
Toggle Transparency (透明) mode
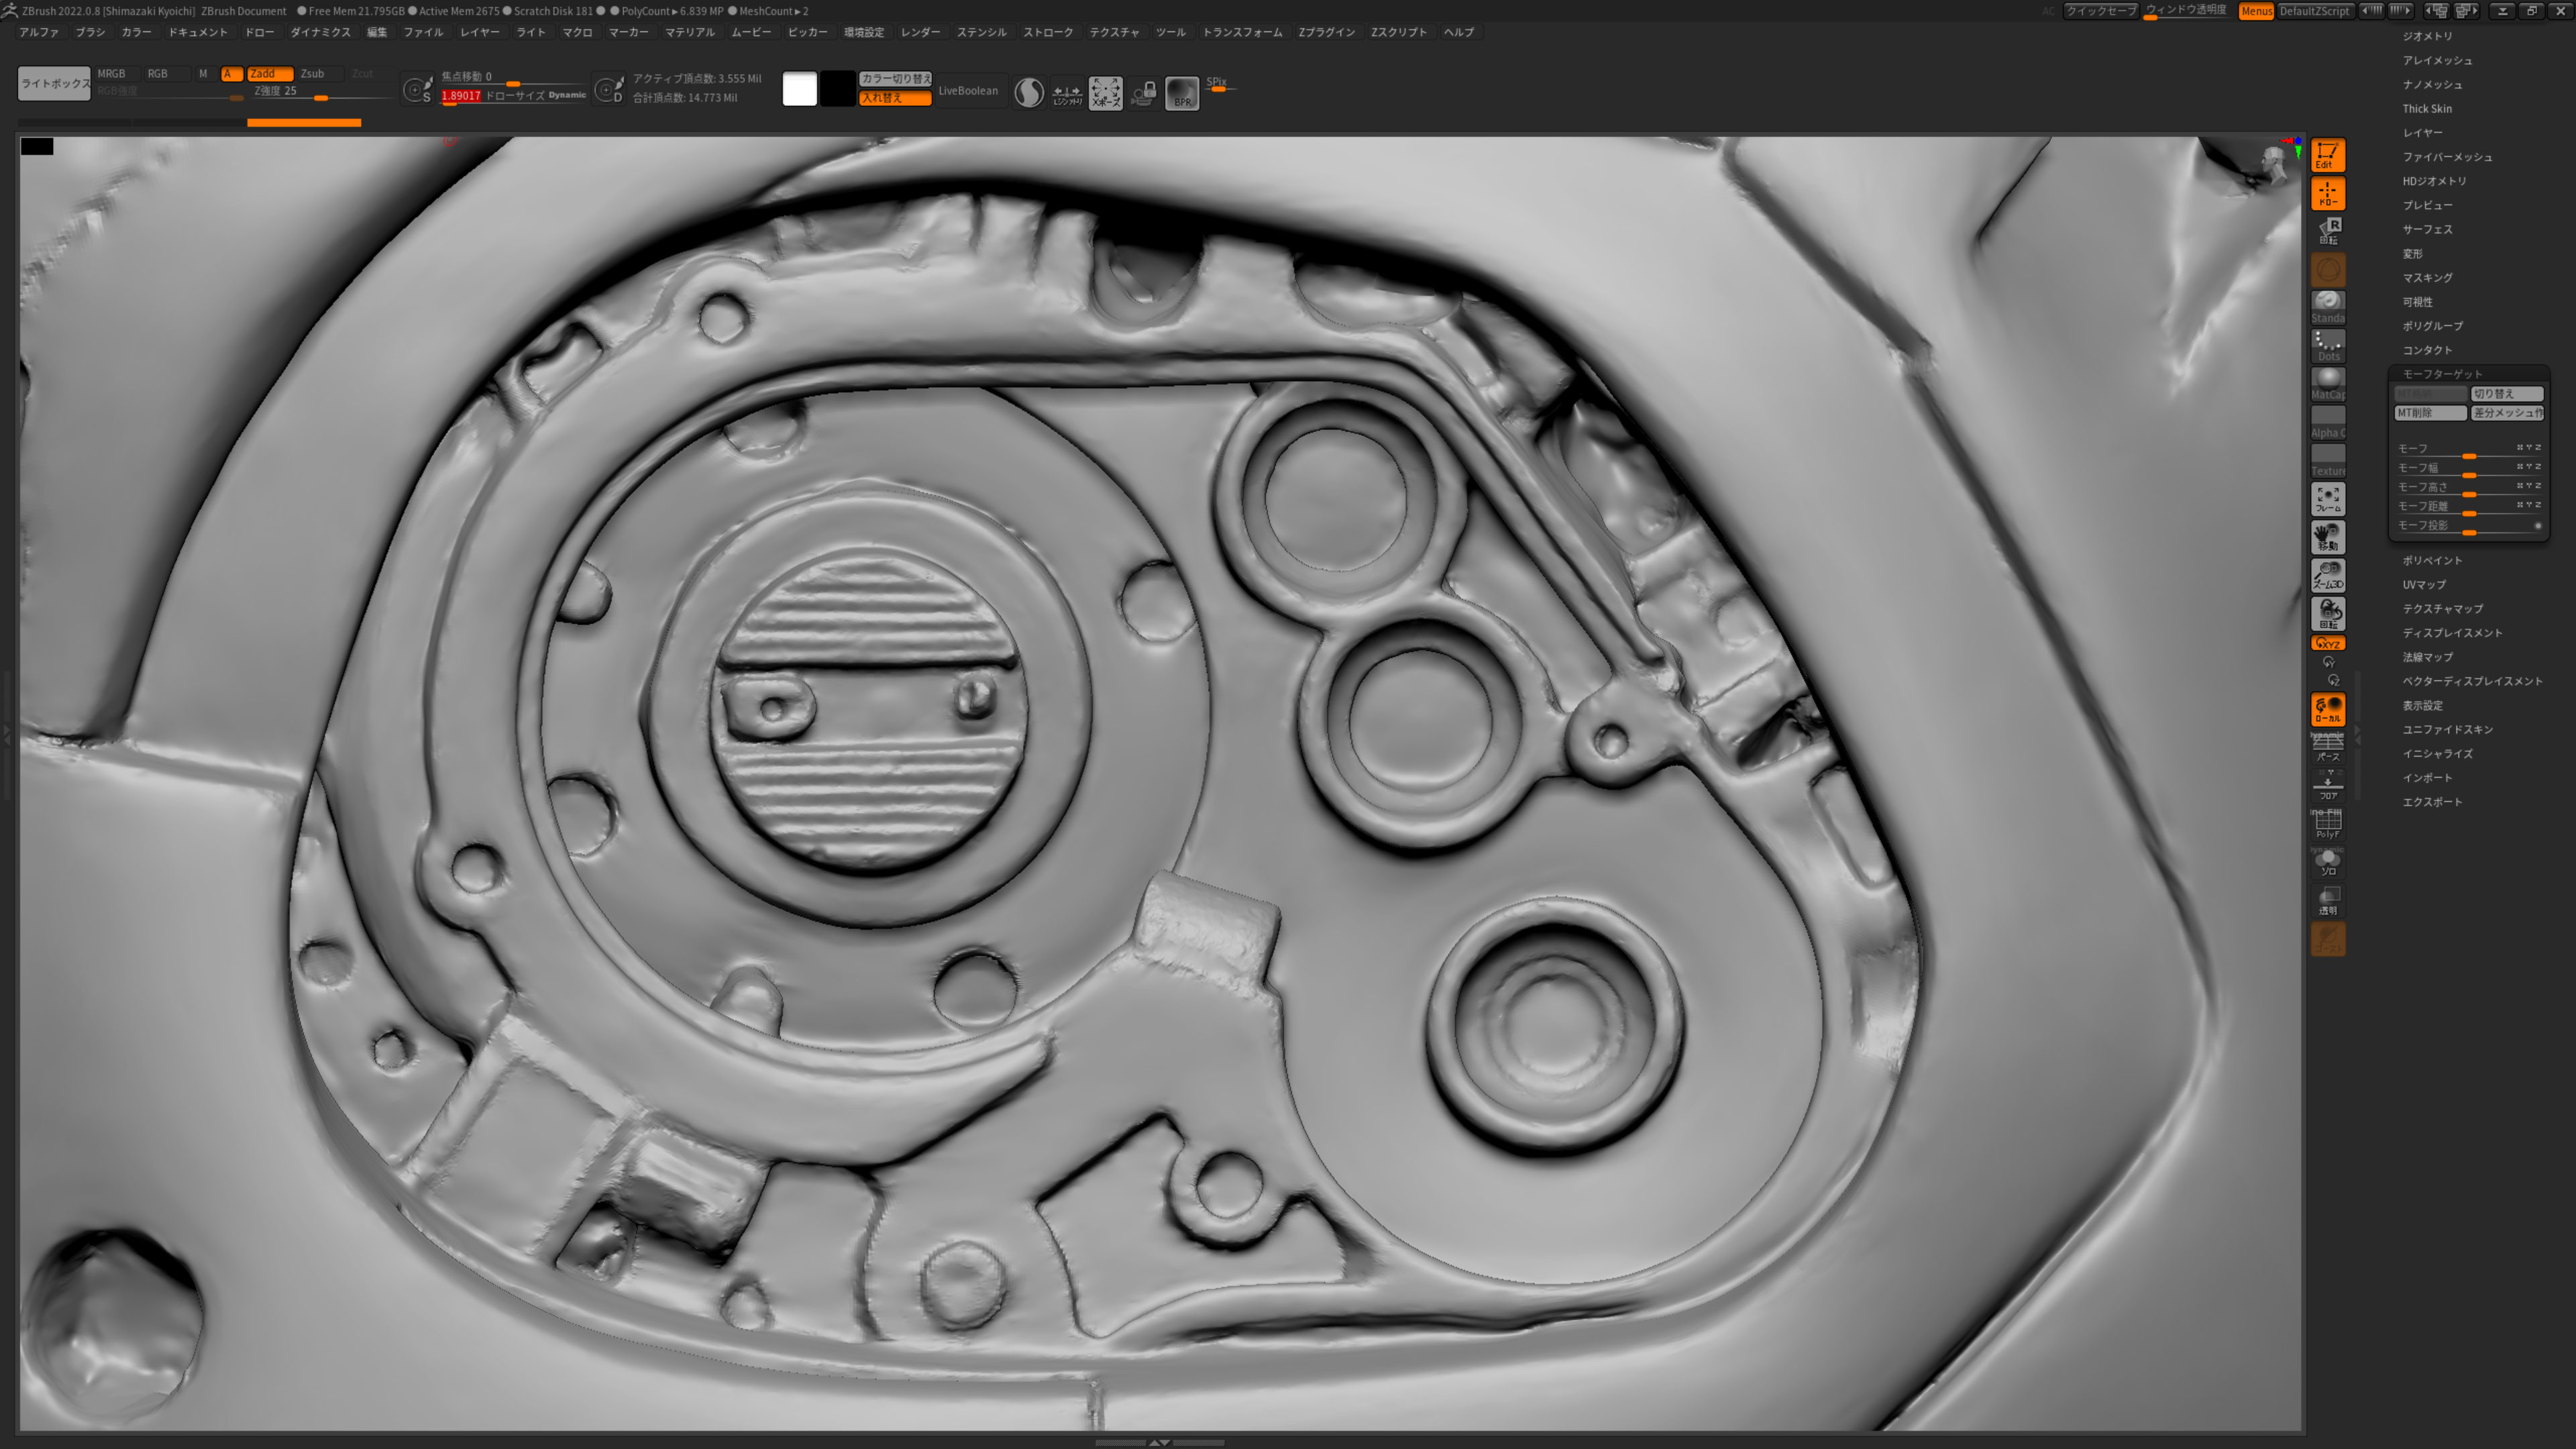[2327, 900]
